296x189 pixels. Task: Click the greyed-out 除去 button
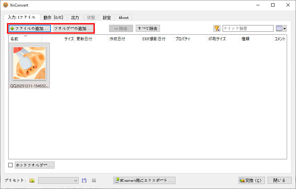[121, 29]
